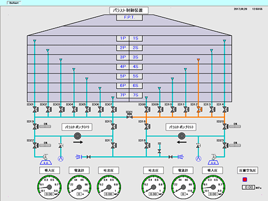Image resolution: width=268 pixels, height=201 pixels.
Task: Toggle the ID19 valve
Action: click(x=35, y=127)
